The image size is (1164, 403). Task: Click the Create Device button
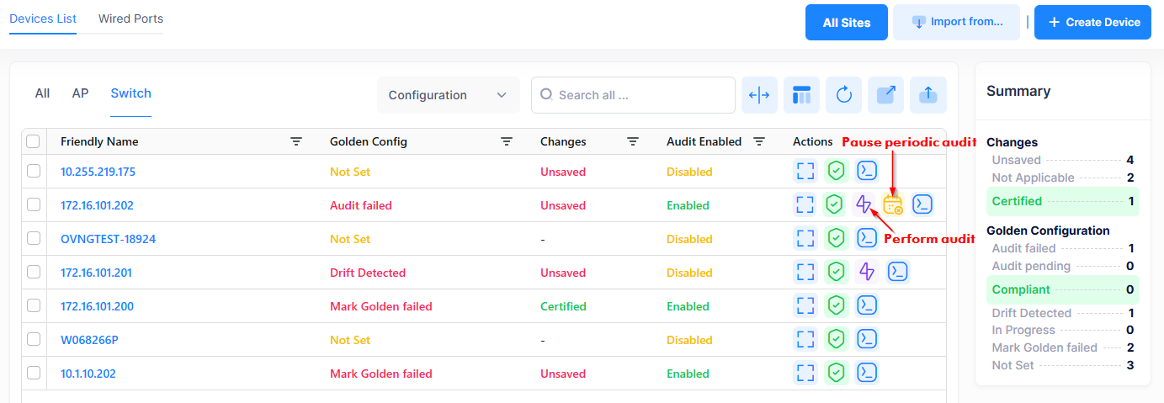(x=1092, y=23)
